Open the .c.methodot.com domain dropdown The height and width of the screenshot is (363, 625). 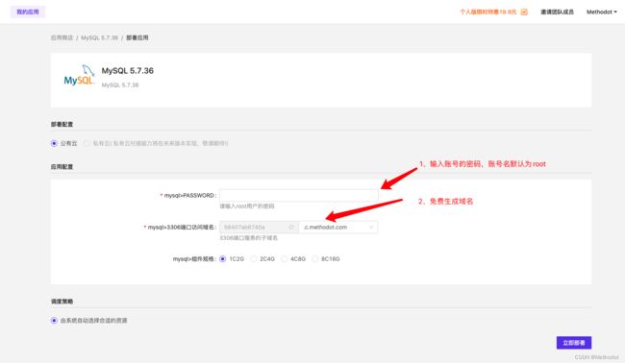(x=338, y=228)
